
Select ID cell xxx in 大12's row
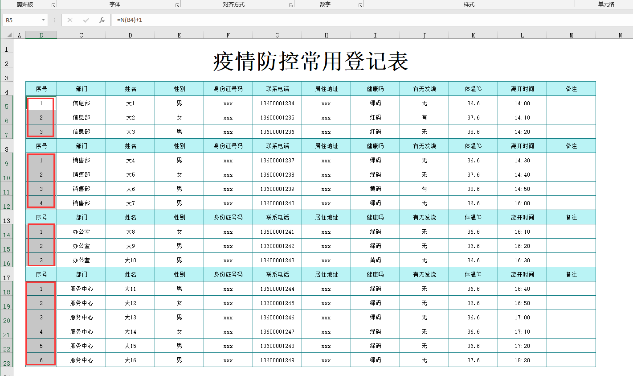228,303
